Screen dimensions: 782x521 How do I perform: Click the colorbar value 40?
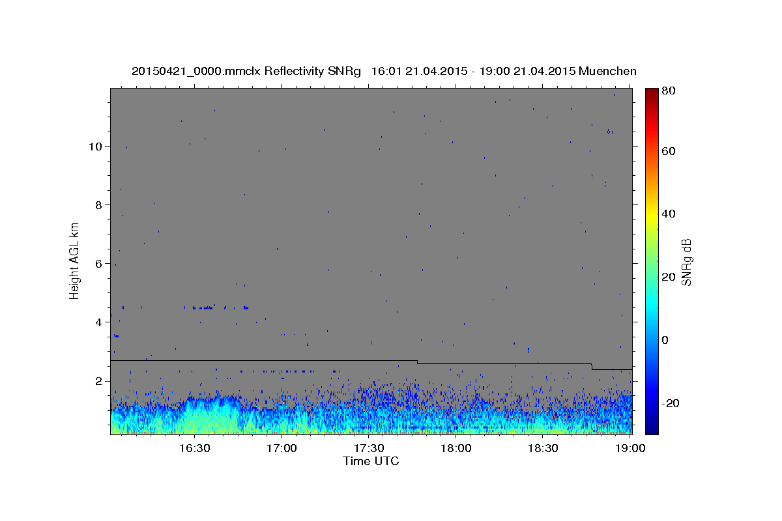[669, 214]
